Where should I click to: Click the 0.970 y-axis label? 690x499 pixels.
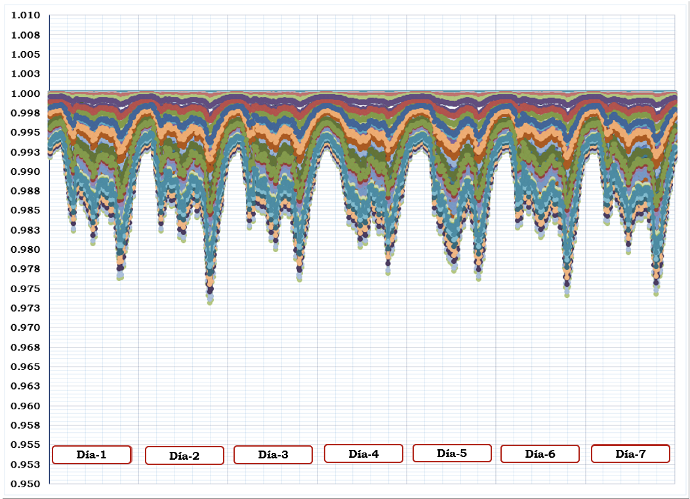26,327
